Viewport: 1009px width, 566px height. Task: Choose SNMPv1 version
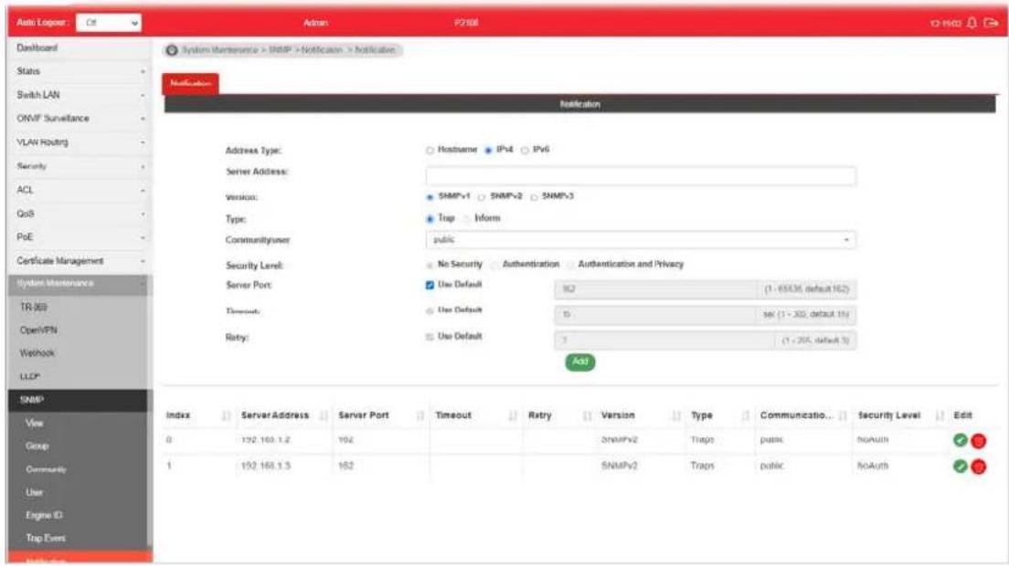point(430,197)
